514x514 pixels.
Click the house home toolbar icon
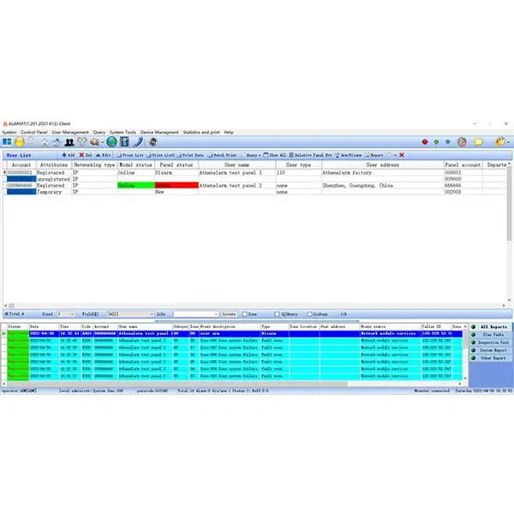pyautogui.click(x=45, y=142)
